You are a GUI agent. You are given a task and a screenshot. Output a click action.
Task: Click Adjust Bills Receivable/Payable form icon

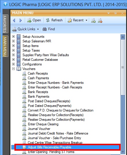click(24, 147)
